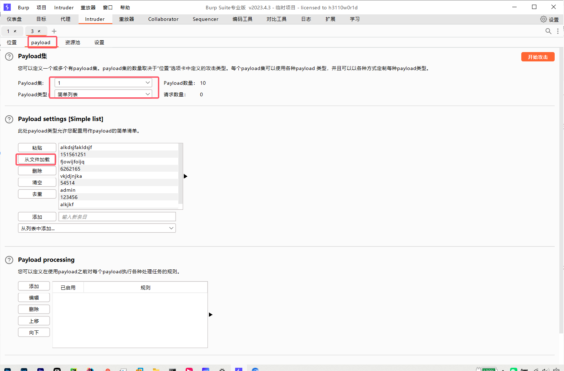Click the 清空 button
The height and width of the screenshot is (371, 564).
[x=37, y=182]
